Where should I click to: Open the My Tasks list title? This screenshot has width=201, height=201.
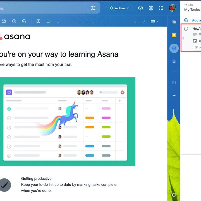tap(192, 10)
